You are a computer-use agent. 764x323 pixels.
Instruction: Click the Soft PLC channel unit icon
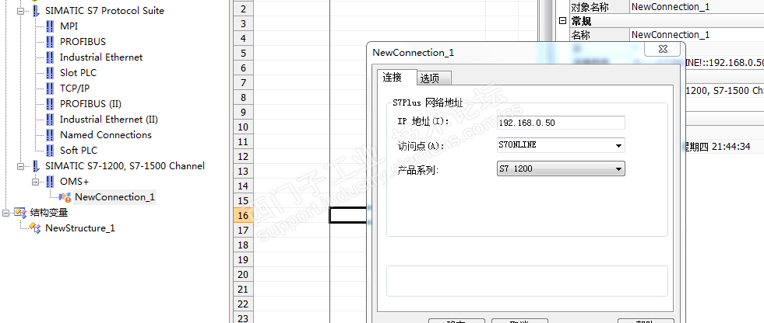pos(50,151)
